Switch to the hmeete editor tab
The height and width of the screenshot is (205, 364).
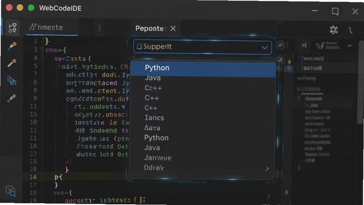[x=52, y=27]
